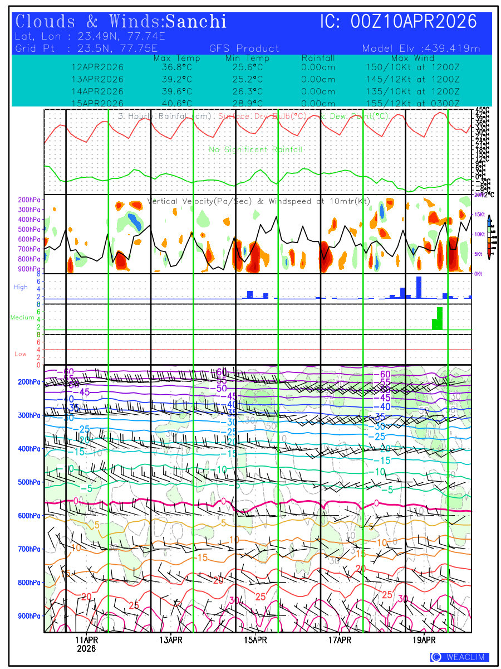Click the "Clouds & Winds:Sanchi" title
The width and height of the screenshot is (501, 669).
pos(121,22)
